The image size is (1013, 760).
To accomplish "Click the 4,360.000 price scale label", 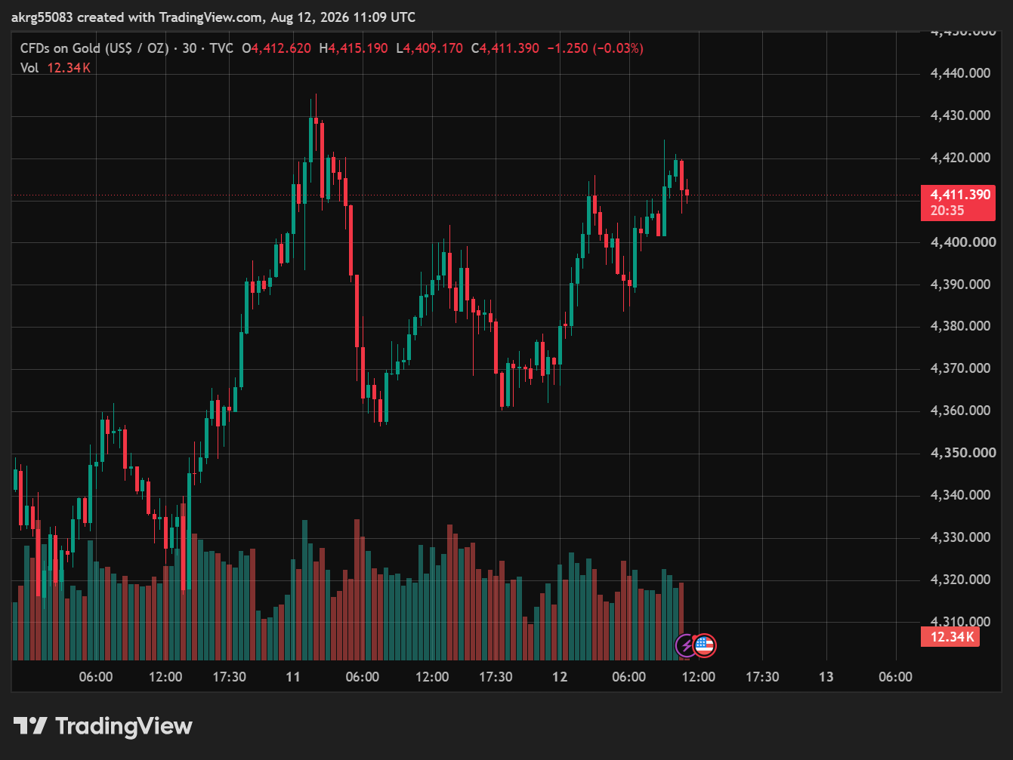I will click(960, 411).
